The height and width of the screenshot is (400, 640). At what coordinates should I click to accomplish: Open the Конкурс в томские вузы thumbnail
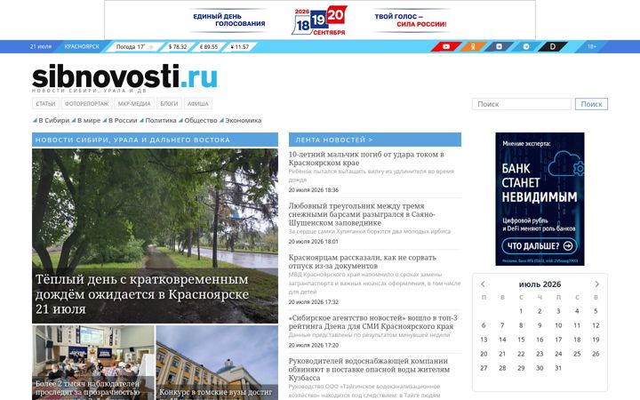[217, 363]
